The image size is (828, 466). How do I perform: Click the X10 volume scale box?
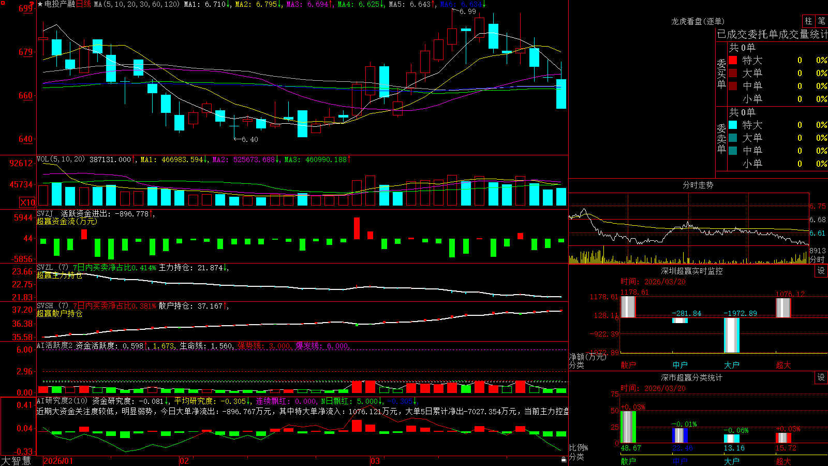pyautogui.click(x=27, y=202)
